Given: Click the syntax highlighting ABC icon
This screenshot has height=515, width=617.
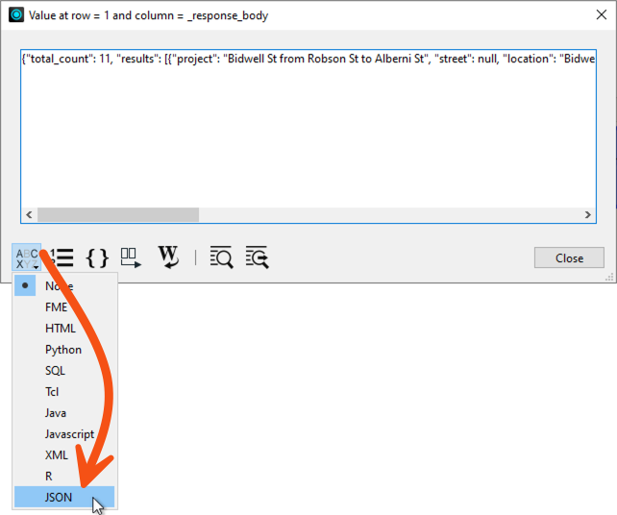Looking at the screenshot, I should click(x=26, y=257).
